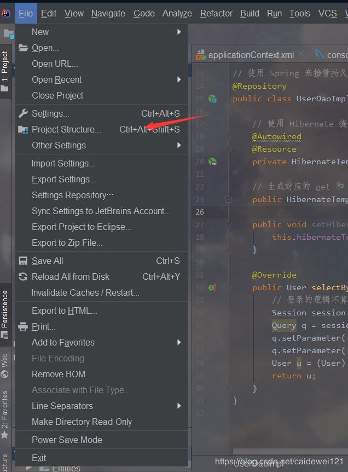Click the override gutter icon on line 32
The image size is (348, 472).
212,288
